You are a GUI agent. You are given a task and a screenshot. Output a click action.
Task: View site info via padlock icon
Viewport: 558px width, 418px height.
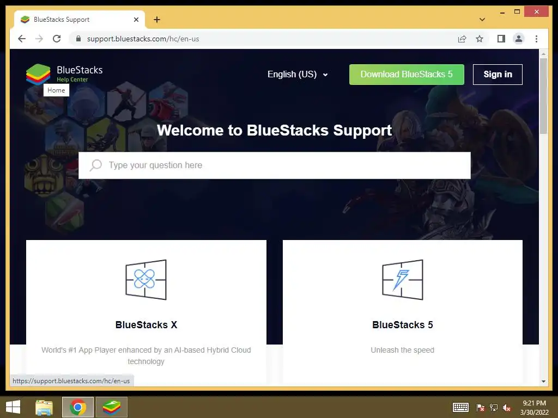pos(78,39)
